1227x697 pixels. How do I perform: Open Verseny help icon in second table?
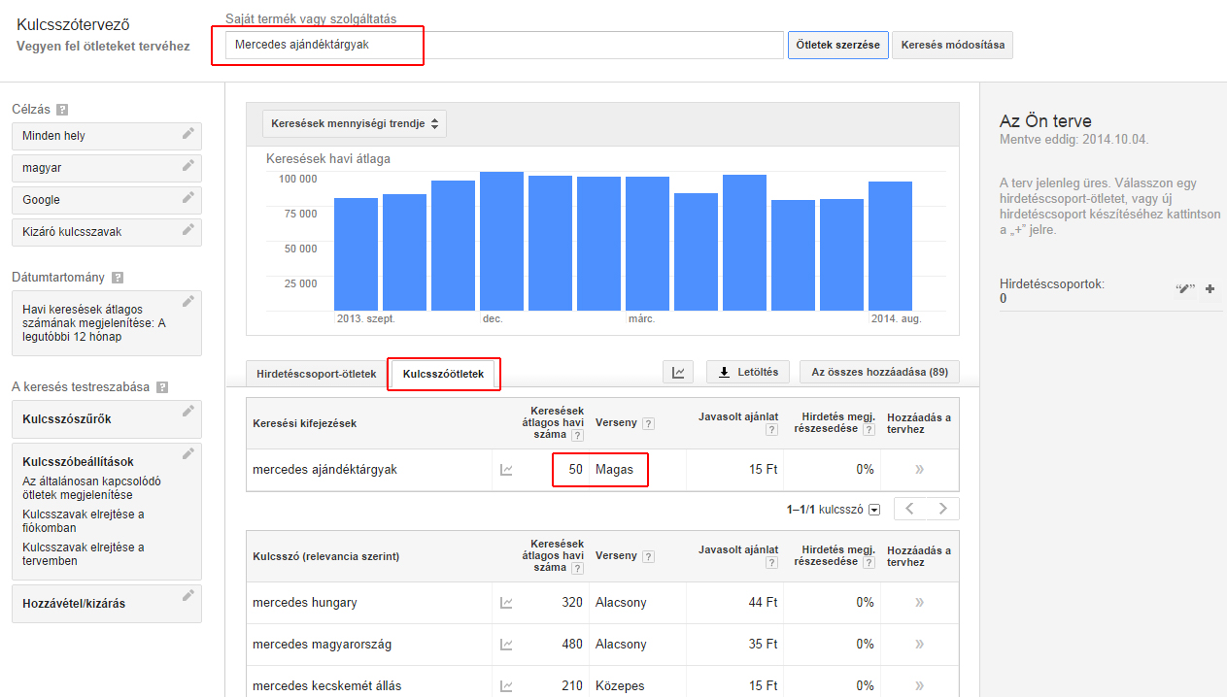(648, 556)
